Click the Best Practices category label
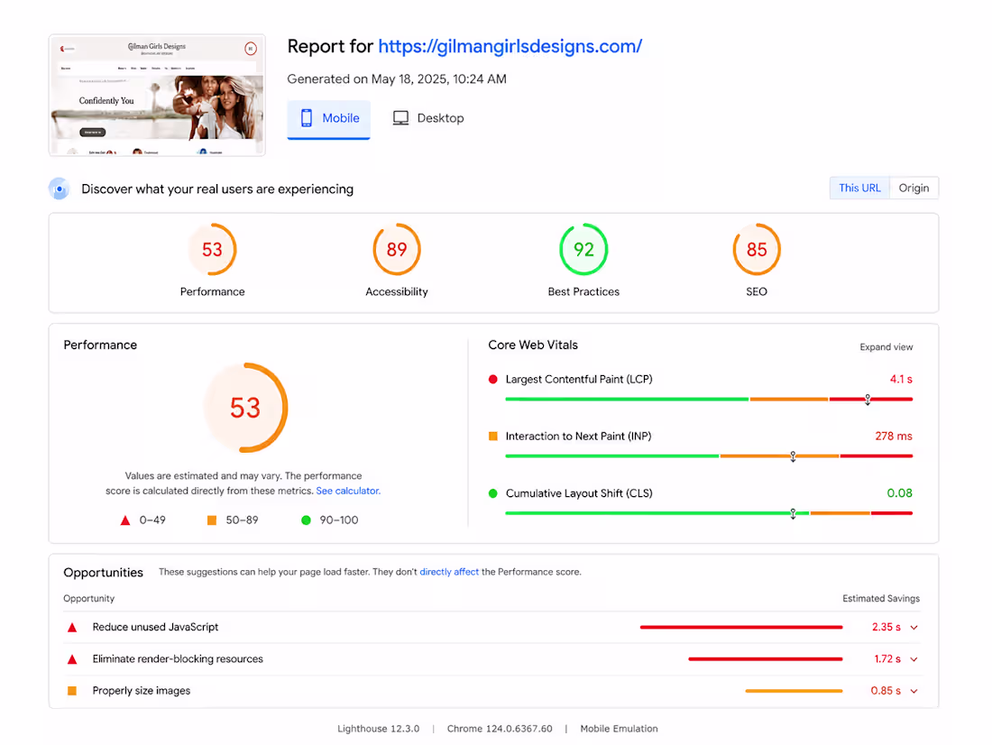Image resolution: width=992 pixels, height=745 pixels. click(583, 292)
